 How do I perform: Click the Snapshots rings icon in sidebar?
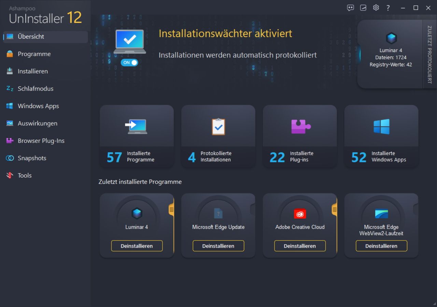point(10,158)
